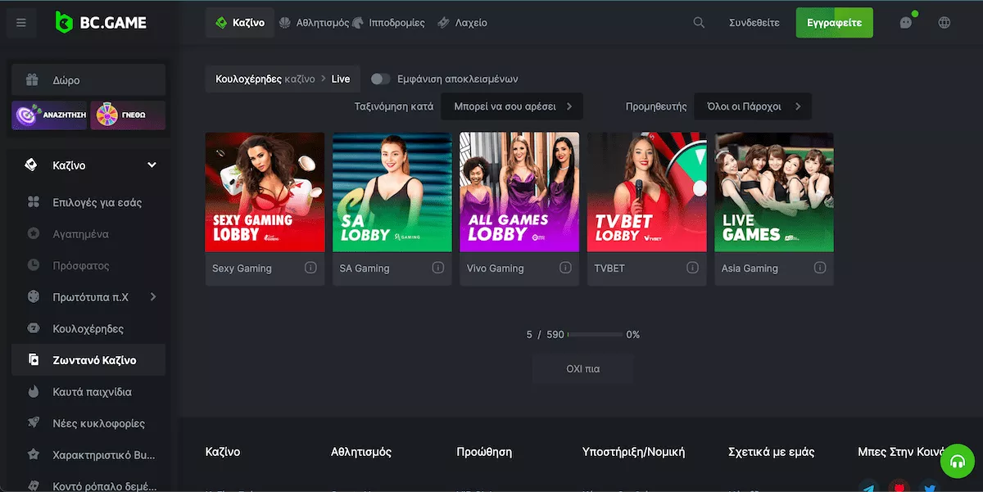Click the BC.GAME logo

pyautogui.click(x=101, y=23)
